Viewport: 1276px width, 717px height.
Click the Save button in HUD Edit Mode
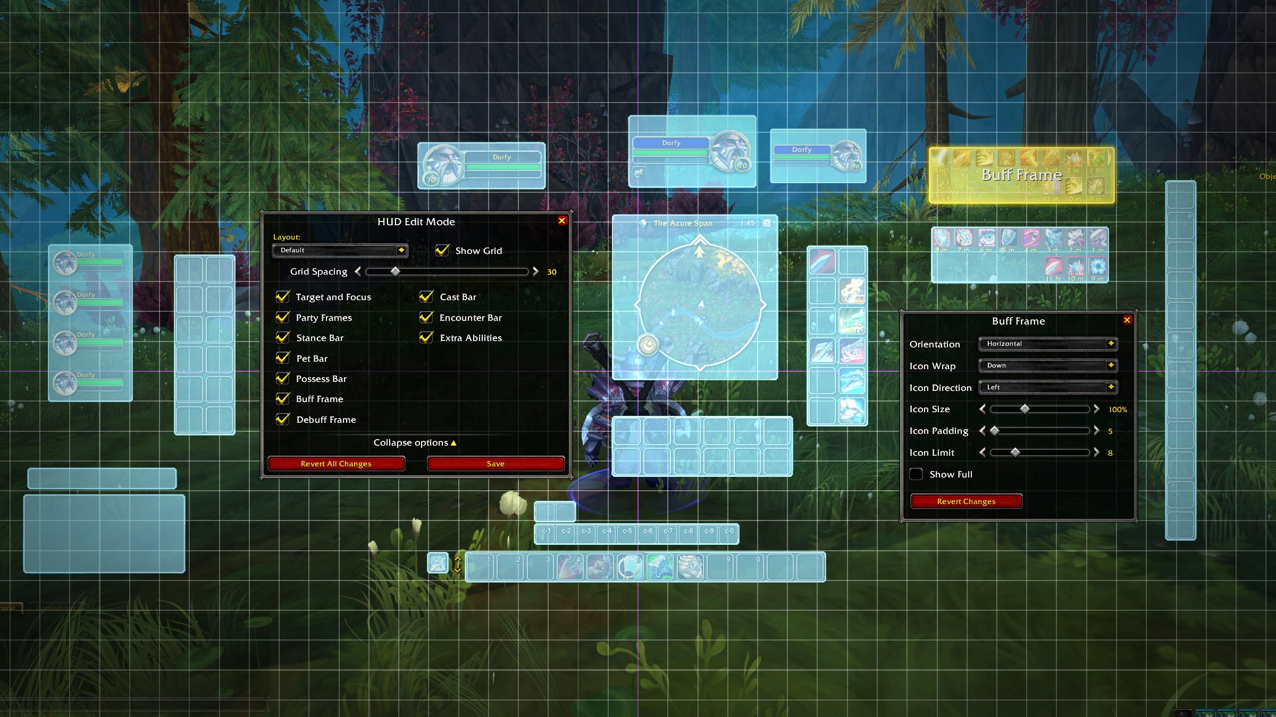494,463
